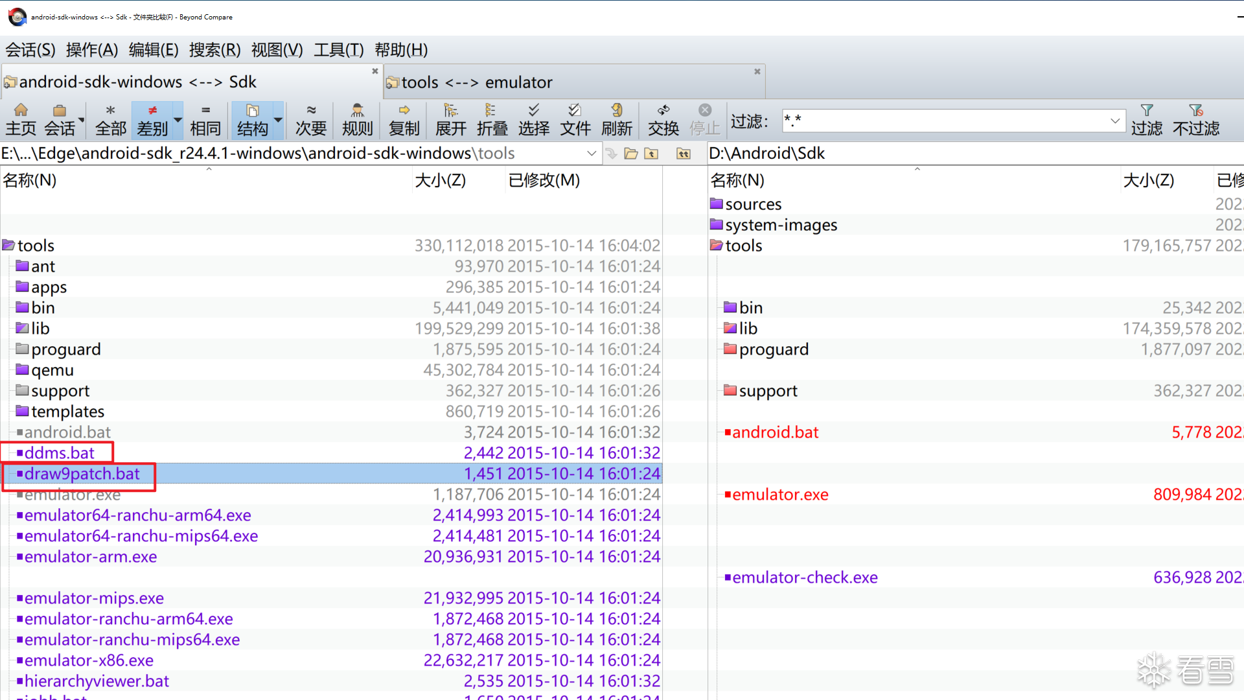Click Stop (停止) toolbar icon
Screen dimensions: 1244x700
pyautogui.click(x=705, y=120)
